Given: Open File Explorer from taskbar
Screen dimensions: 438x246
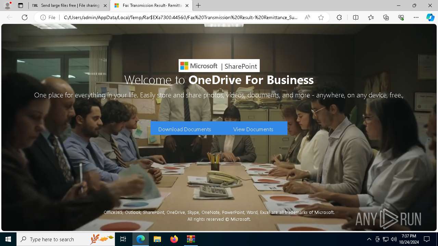Looking at the screenshot, I should click(157, 239).
